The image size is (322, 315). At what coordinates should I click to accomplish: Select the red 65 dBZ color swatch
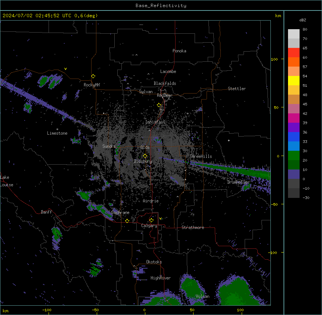coord(294,53)
